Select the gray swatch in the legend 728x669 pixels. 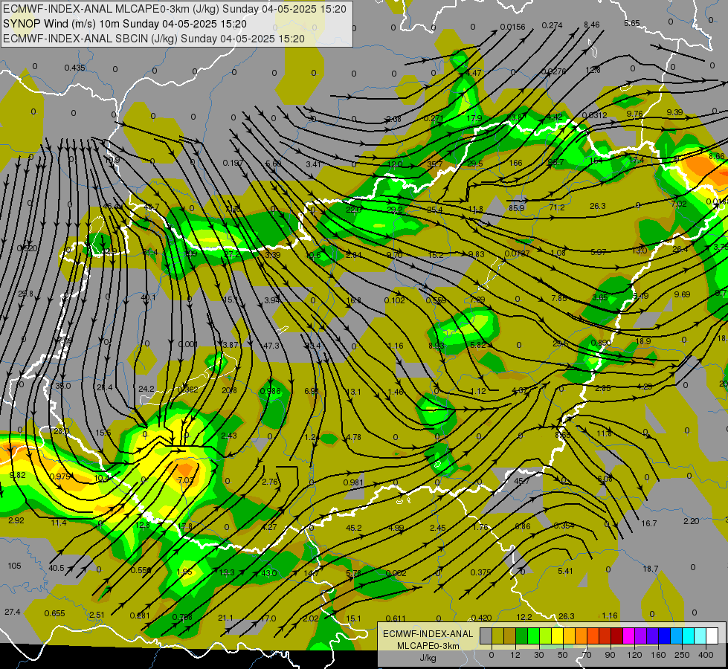486,636
